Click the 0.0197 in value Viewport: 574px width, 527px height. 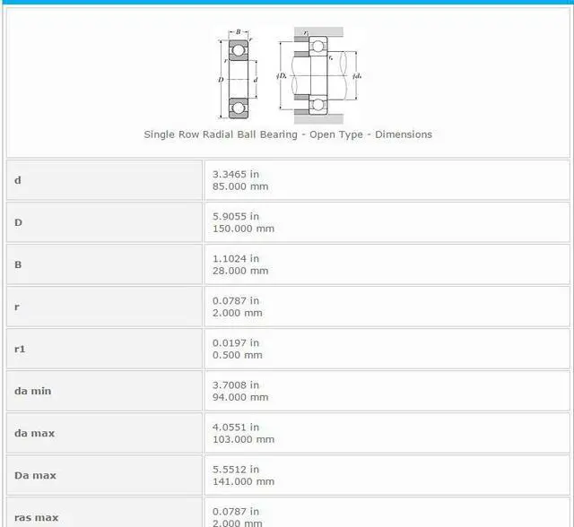tap(235, 342)
